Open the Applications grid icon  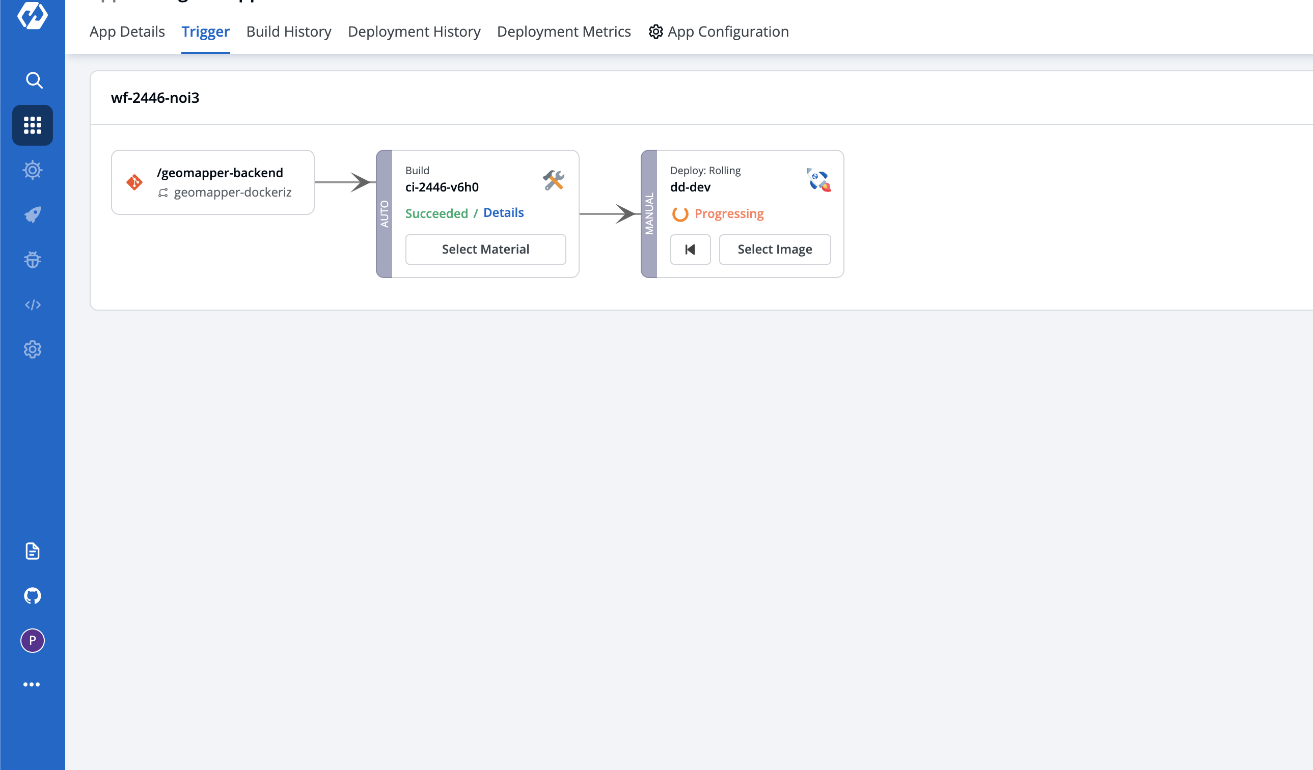(x=32, y=125)
